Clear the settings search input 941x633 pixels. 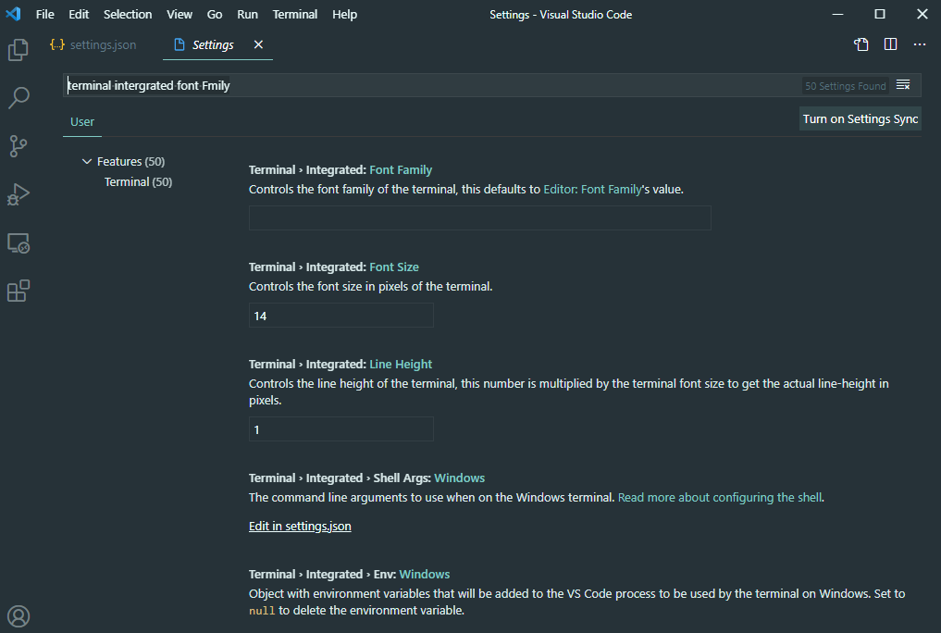[x=903, y=85]
